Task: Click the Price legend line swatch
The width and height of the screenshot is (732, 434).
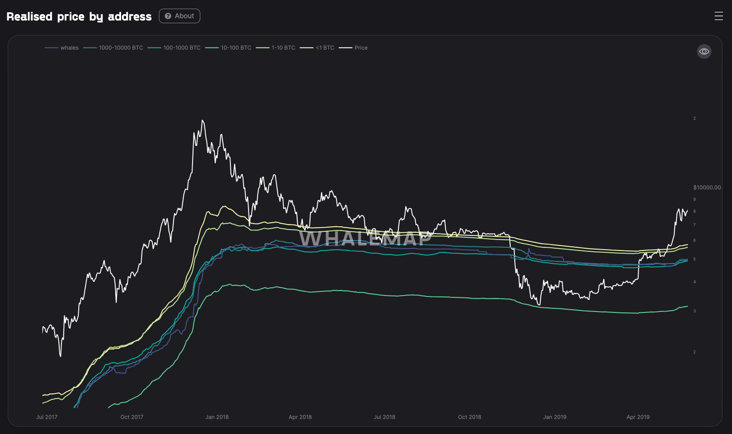Action: pyautogui.click(x=346, y=48)
